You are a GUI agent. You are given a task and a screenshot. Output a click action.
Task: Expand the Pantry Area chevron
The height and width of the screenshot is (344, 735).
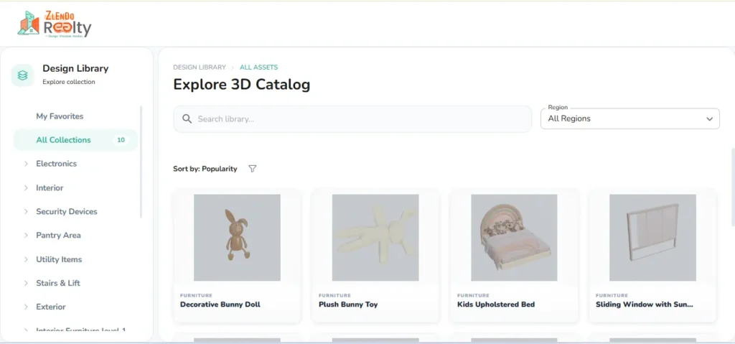click(26, 235)
